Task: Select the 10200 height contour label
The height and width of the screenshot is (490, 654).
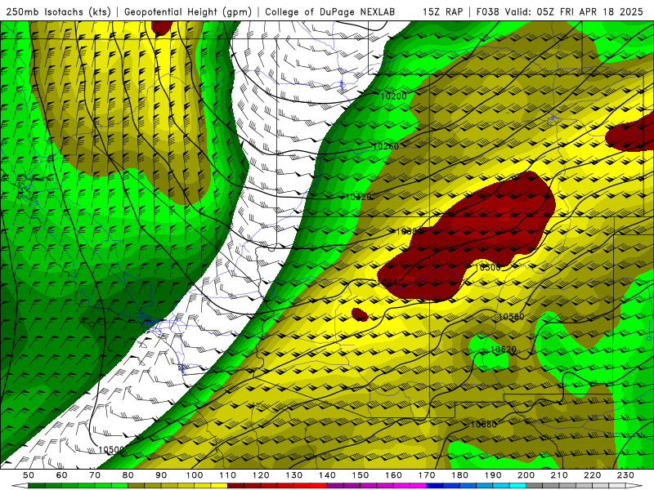Action: (394, 96)
